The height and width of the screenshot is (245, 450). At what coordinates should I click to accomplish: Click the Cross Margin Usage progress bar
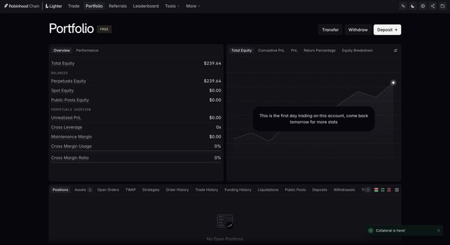(x=136, y=151)
